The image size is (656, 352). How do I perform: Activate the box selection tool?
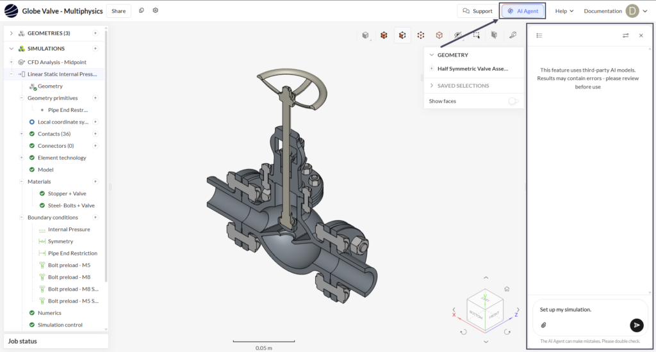coord(477,36)
